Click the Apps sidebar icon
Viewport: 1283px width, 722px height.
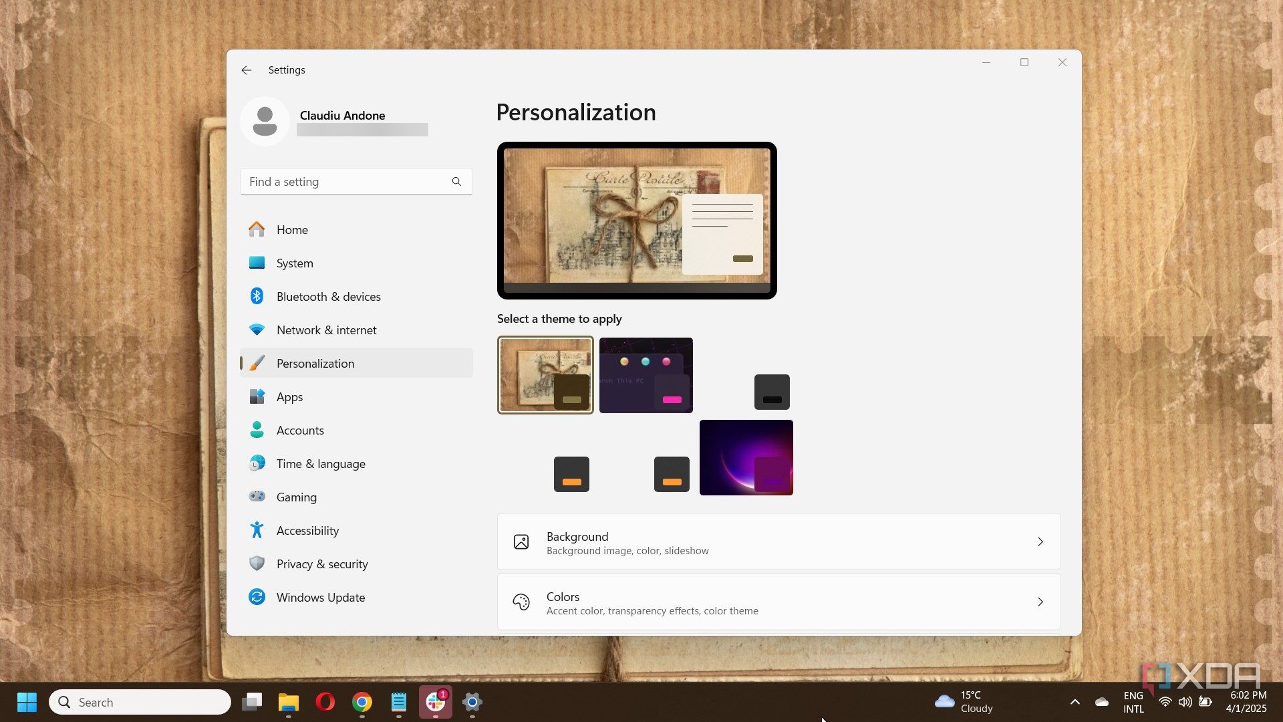pyautogui.click(x=257, y=396)
